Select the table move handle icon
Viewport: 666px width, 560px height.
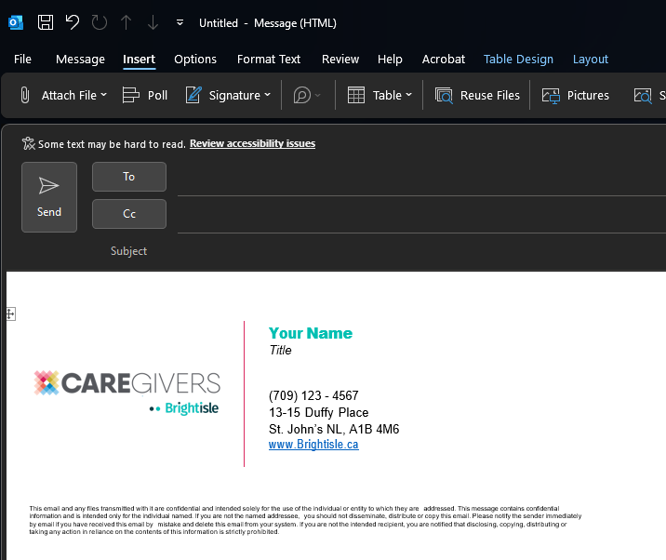pyautogui.click(x=10, y=314)
